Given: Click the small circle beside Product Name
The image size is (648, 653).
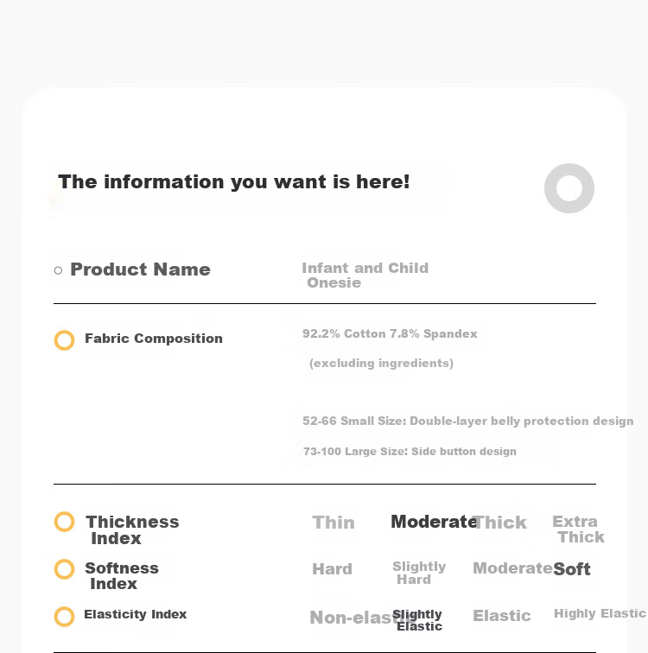Looking at the screenshot, I should point(58,270).
